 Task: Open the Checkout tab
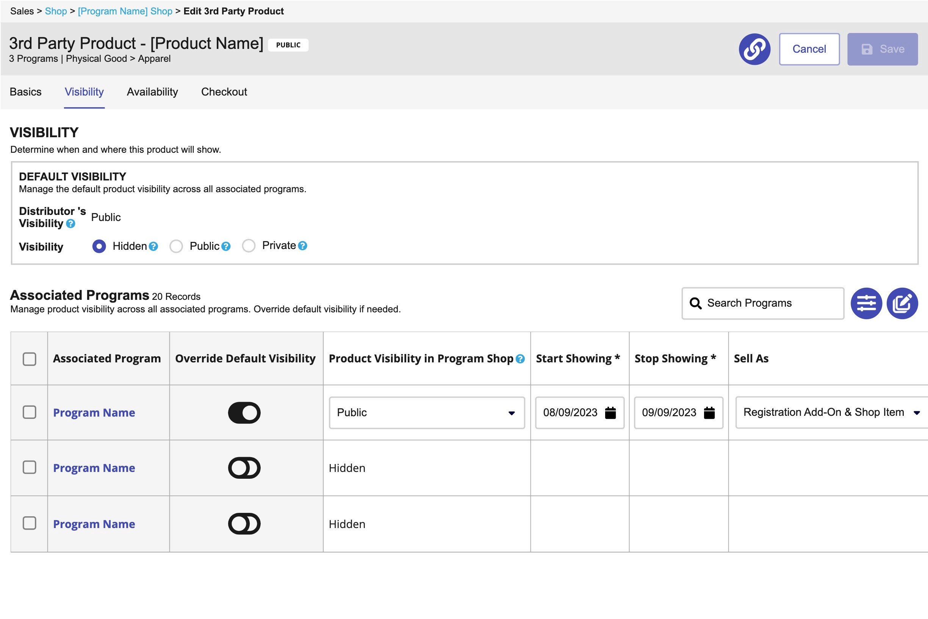(x=224, y=92)
